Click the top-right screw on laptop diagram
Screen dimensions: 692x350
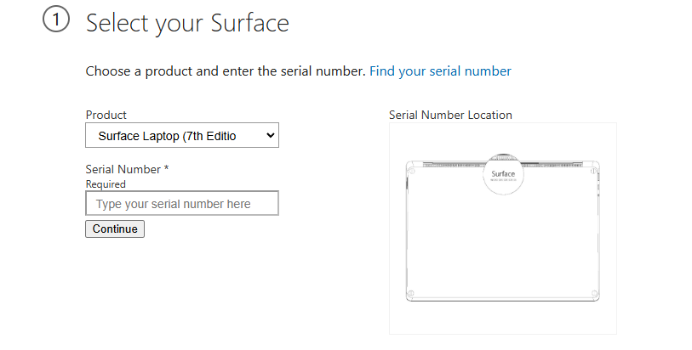pyautogui.click(x=594, y=171)
